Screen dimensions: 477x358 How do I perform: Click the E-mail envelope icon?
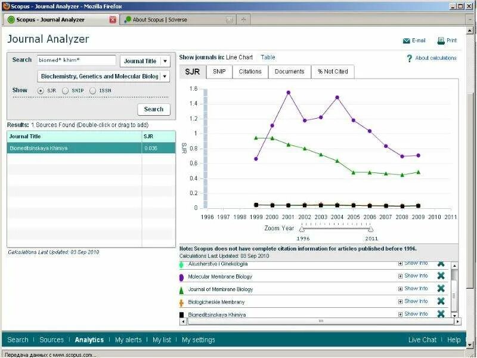coord(406,41)
